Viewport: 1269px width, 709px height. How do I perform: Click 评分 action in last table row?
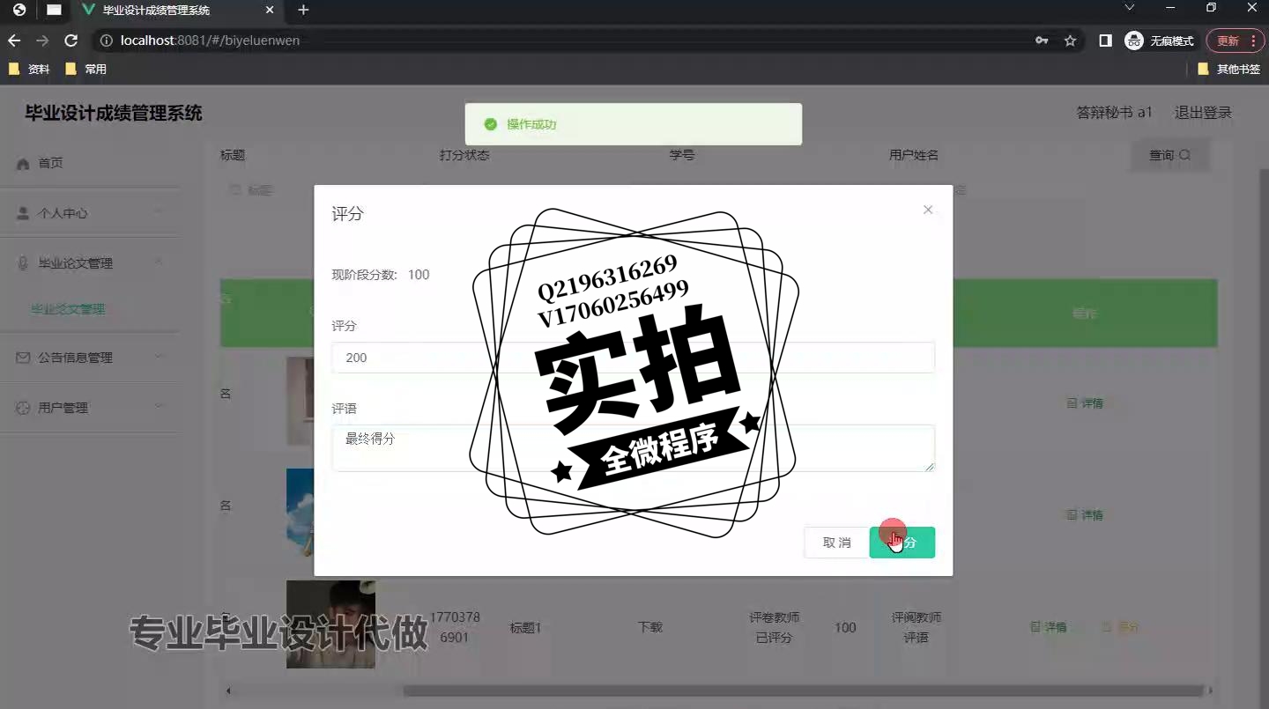[1121, 627]
